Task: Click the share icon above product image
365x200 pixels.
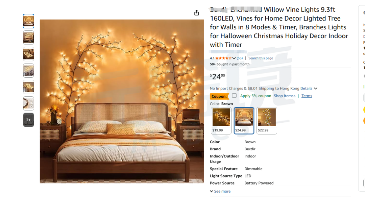Action: 196,13
